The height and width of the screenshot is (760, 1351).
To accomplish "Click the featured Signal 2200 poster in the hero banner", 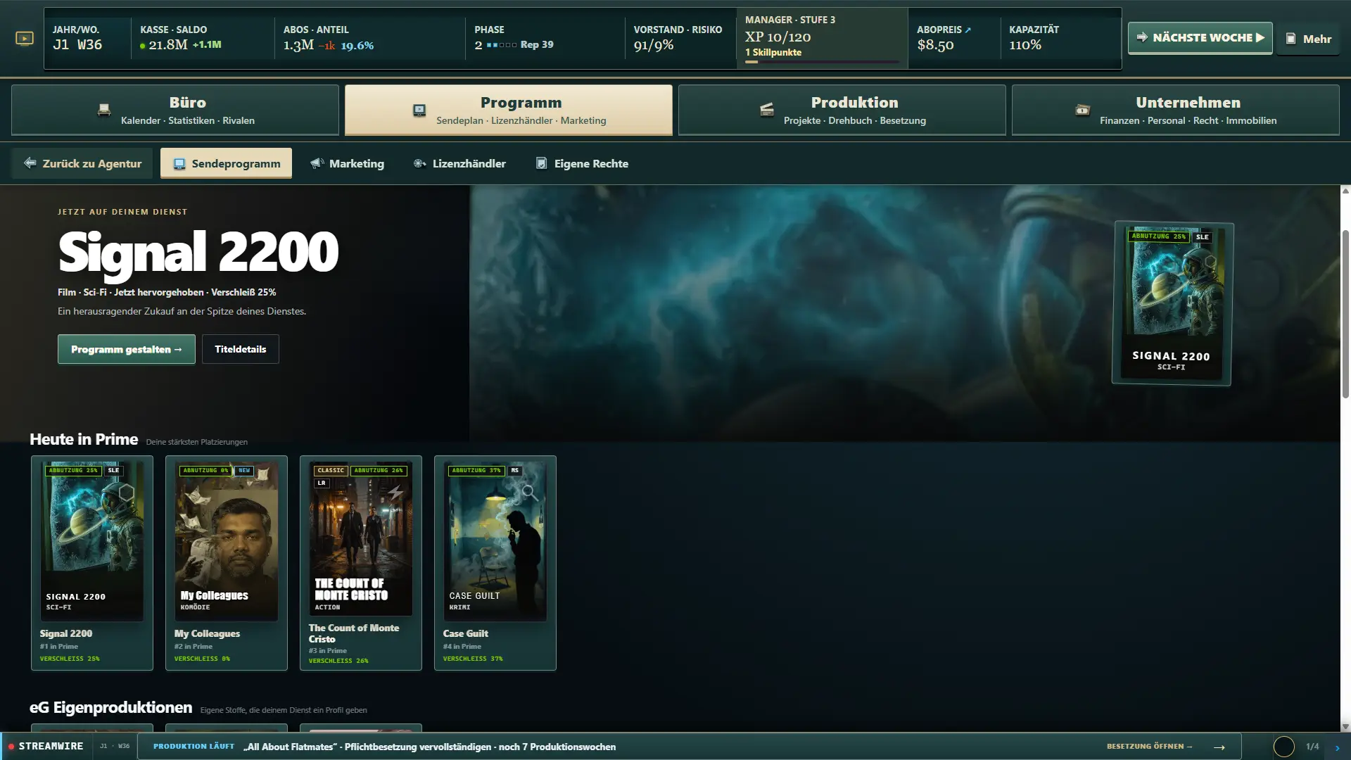I will coord(1172,303).
